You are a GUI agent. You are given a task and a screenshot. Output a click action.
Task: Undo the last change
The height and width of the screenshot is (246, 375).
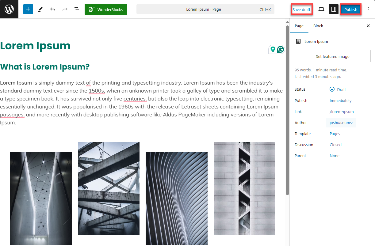click(x=52, y=9)
